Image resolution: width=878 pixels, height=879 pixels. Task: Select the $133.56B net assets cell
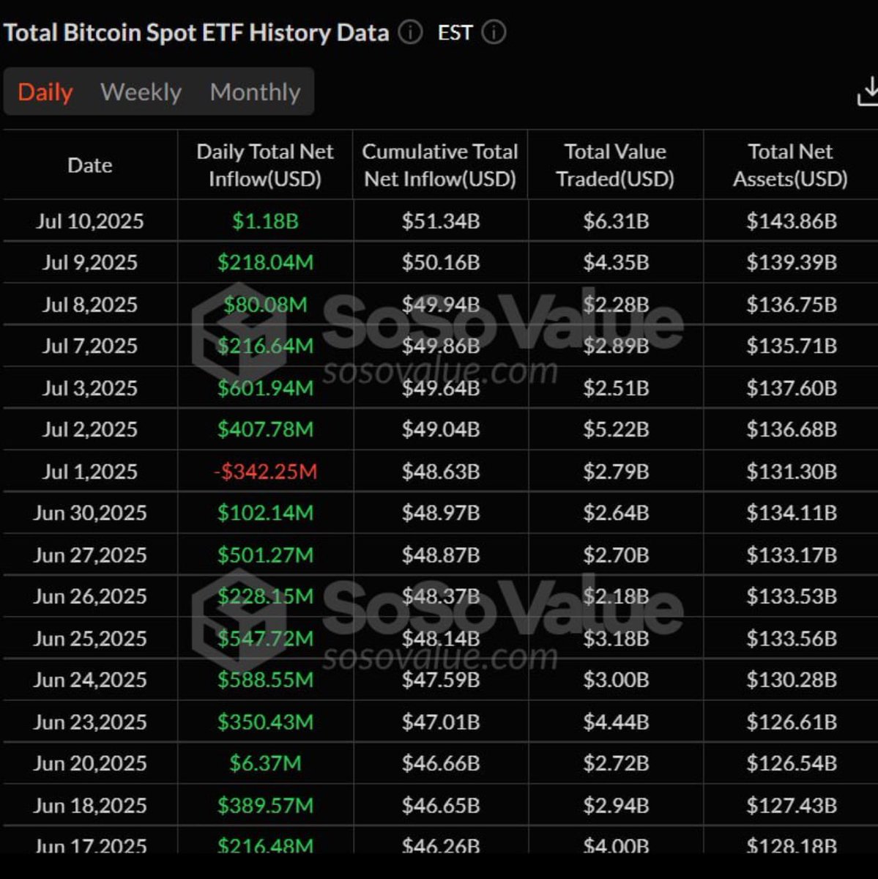tap(792, 639)
